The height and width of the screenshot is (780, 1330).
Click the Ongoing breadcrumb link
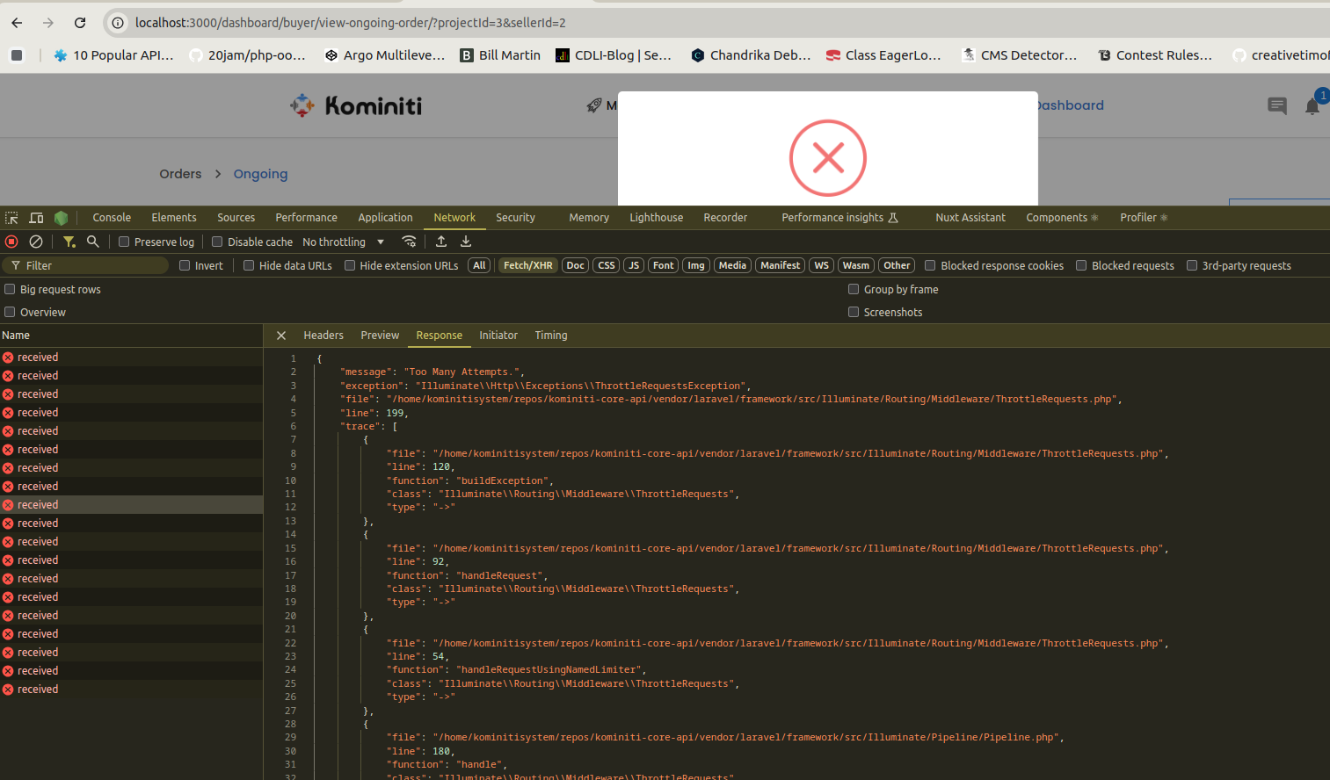[260, 174]
